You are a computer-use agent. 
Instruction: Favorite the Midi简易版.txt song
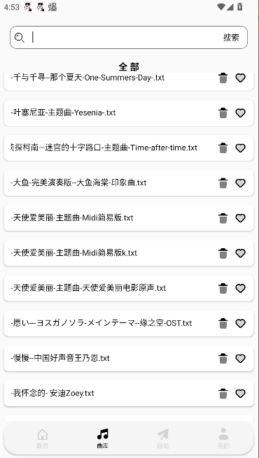tap(240, 218)
